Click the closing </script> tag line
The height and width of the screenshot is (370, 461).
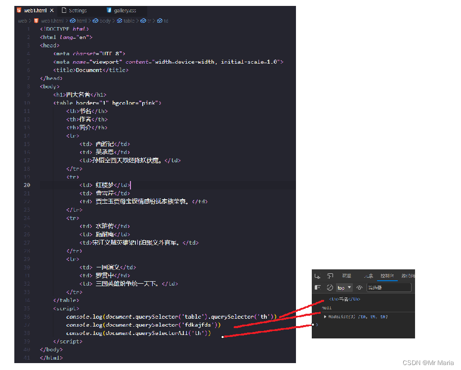[68, 341]
